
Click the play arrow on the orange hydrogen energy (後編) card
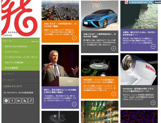[74, 38]
